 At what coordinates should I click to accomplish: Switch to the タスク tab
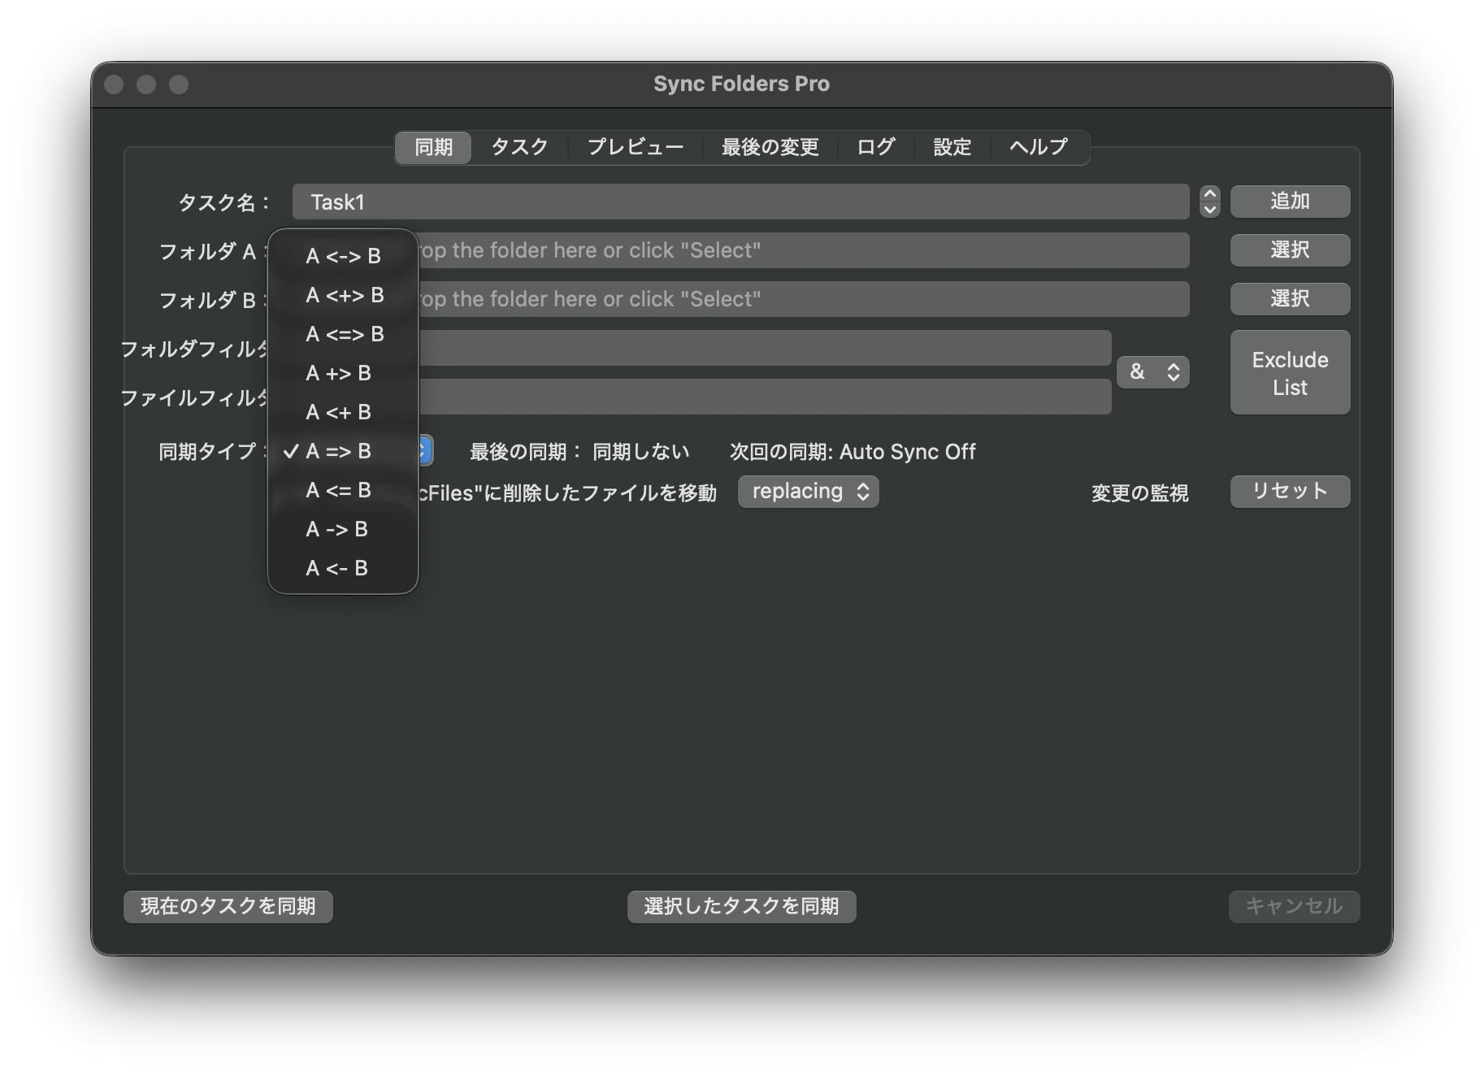point(519,147)
